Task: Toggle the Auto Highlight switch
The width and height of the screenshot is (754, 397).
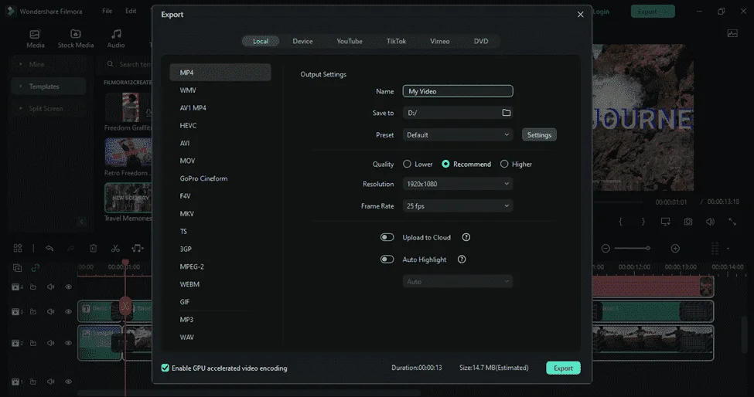Action: coord(387,260)
